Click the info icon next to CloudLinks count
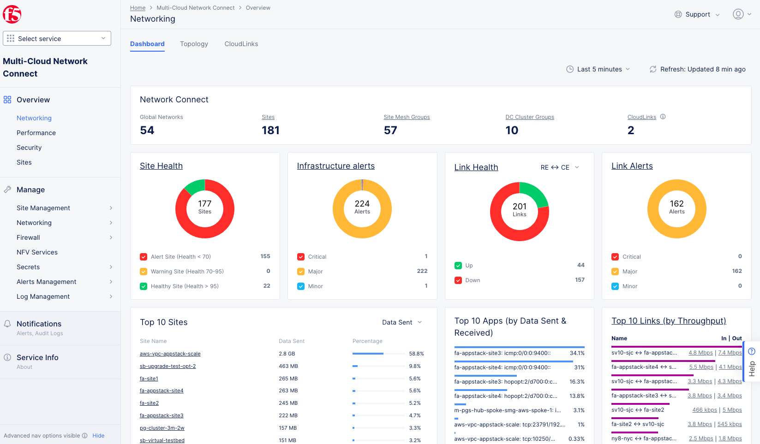 point(663,117)
